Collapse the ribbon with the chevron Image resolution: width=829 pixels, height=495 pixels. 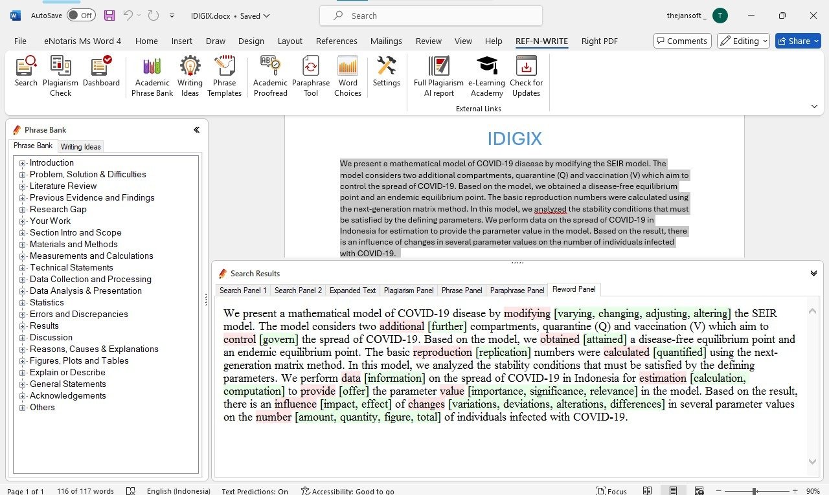point(814,107)
